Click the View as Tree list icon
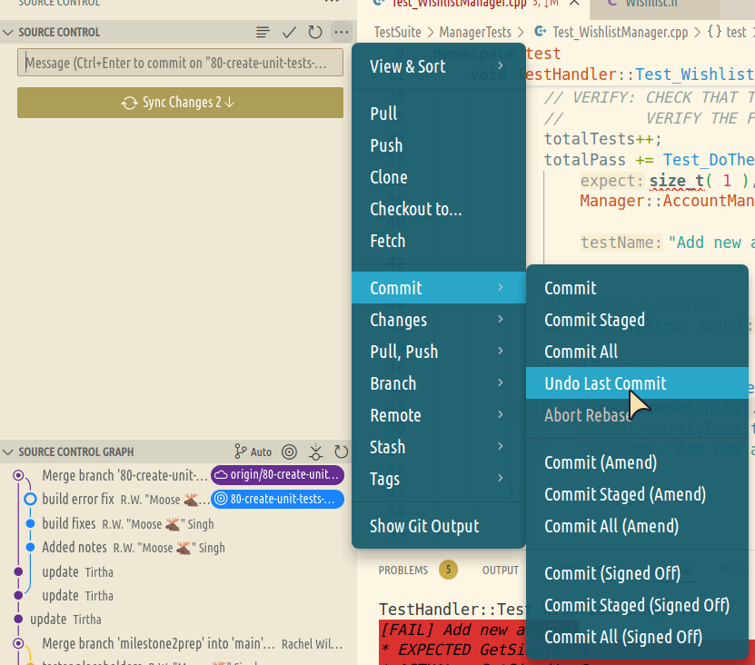This screenshot has width=755, height=665. coord(263,33)
